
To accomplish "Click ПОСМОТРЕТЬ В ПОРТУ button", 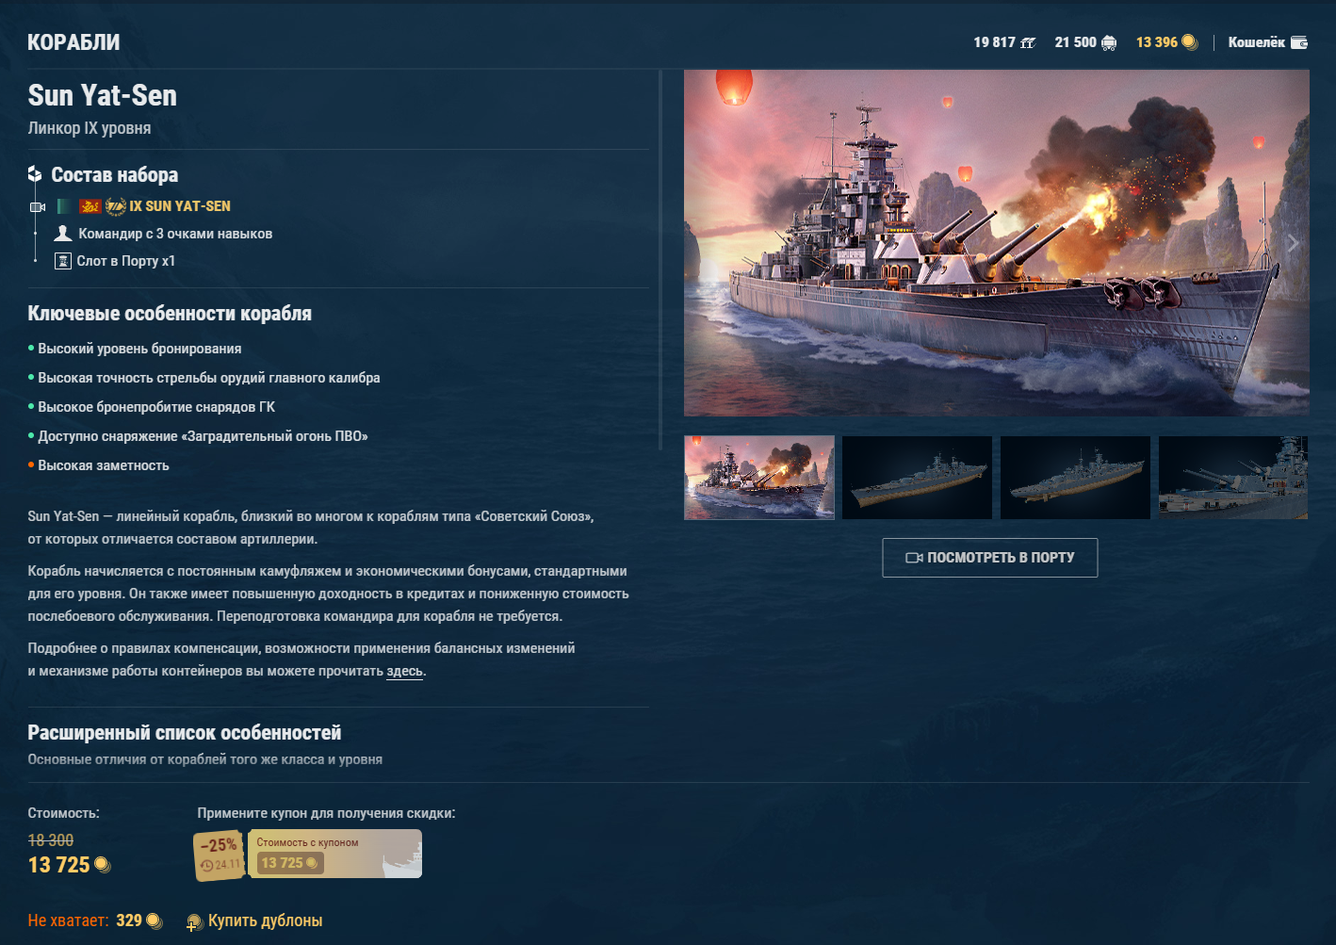I will pyautogui.click(x=990, y=558).
